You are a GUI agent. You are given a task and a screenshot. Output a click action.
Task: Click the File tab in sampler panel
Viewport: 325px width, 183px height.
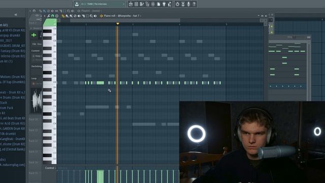click(34, 44)
